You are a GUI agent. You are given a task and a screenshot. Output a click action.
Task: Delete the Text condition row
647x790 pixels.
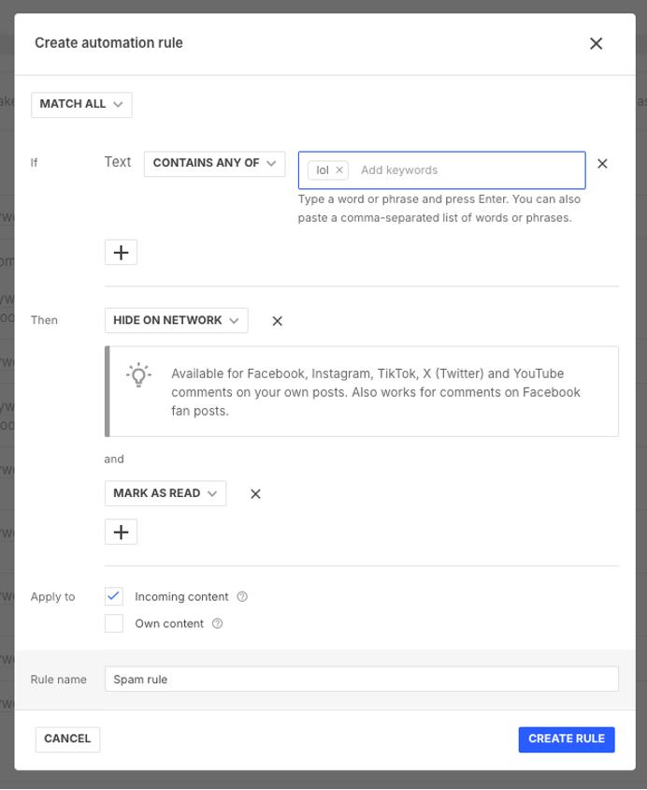pos(602,164)
